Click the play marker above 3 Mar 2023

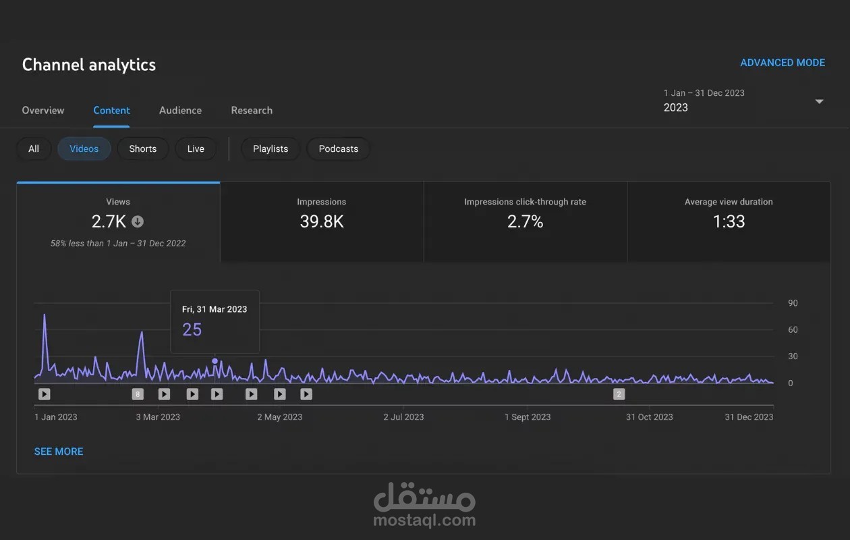click(x=164, y=394)
